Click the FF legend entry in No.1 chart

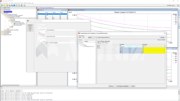point(175,24)
